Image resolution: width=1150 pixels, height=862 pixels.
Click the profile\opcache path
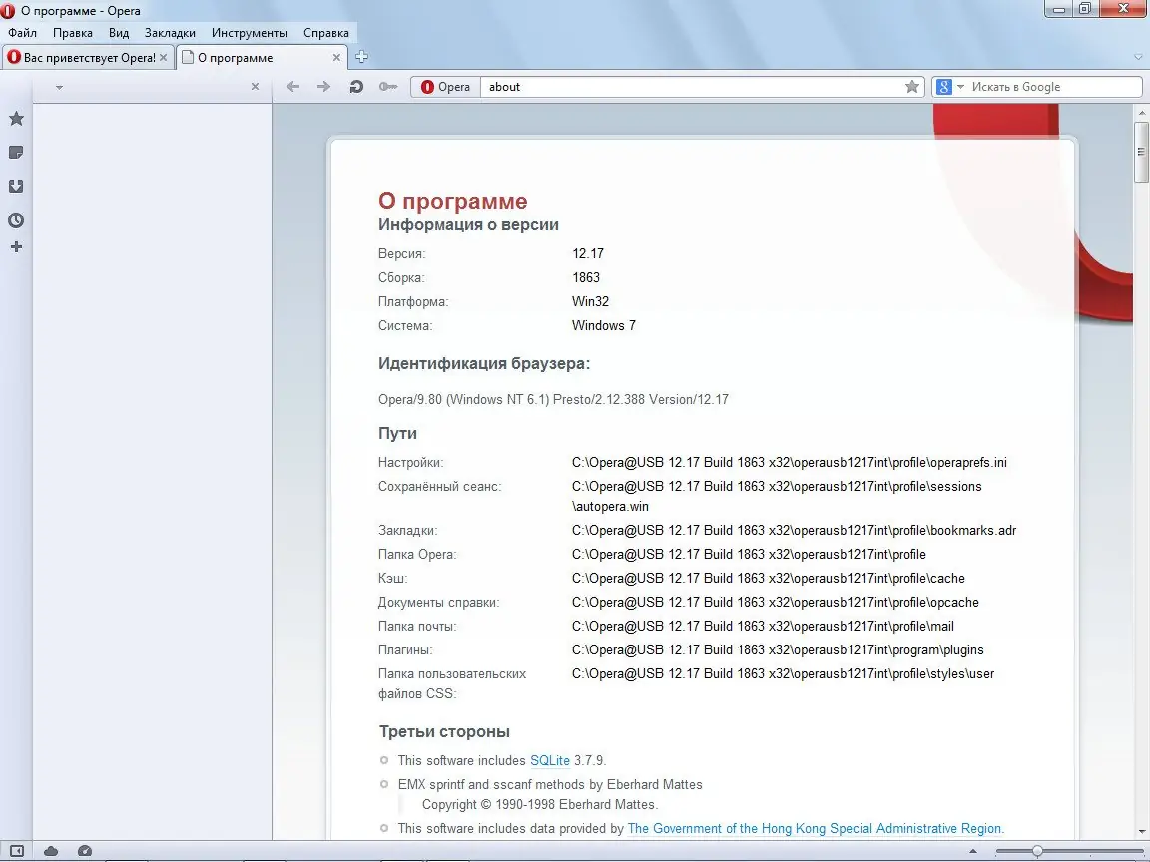pyautogui.click(x=776, y=603)
